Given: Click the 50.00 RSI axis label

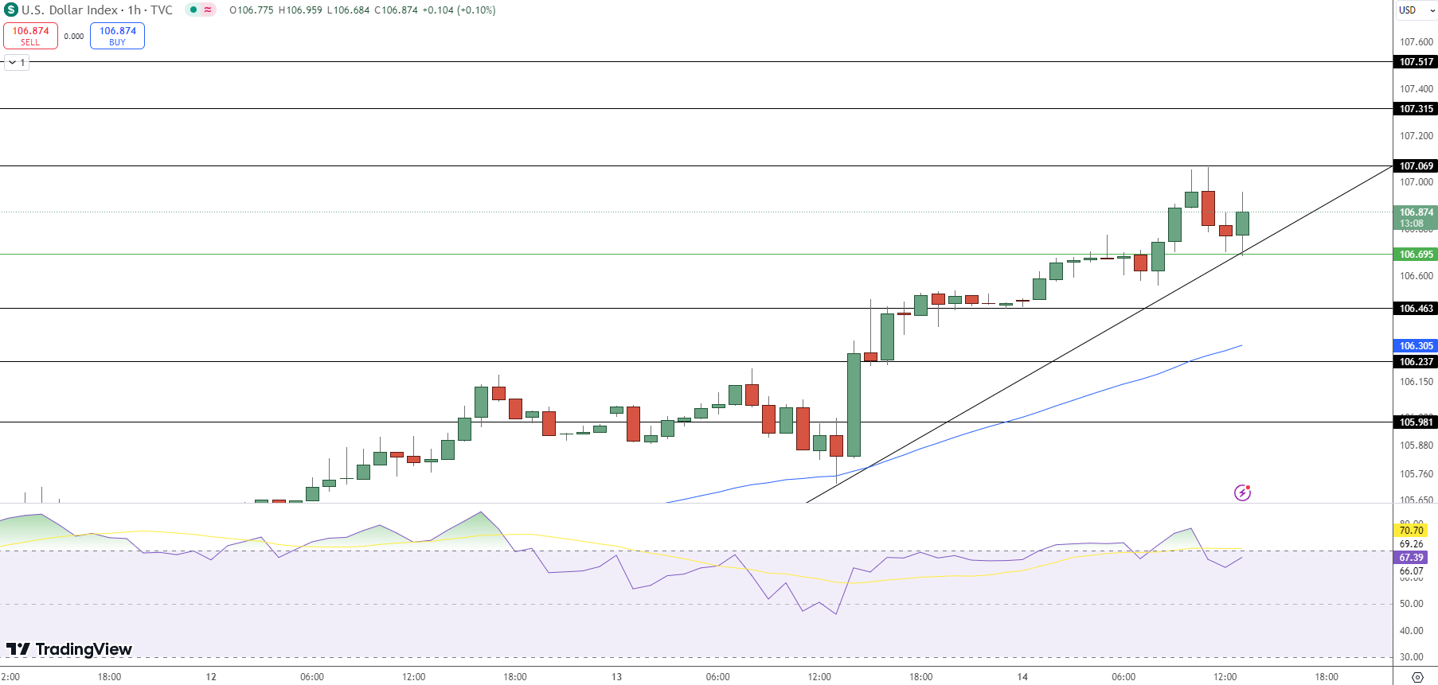Looking at the screenshot, I should click(1412, 604).
